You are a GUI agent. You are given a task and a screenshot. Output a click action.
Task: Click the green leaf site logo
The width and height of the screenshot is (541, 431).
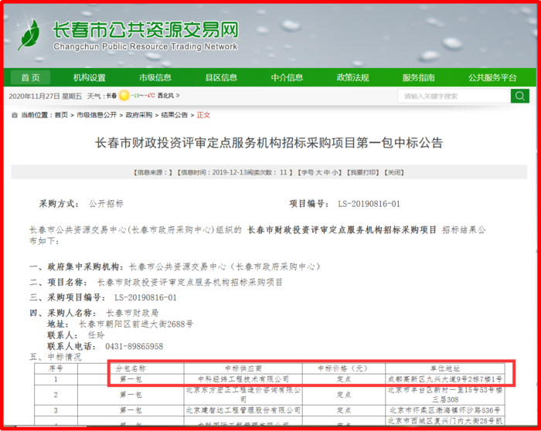click(29, 35)
